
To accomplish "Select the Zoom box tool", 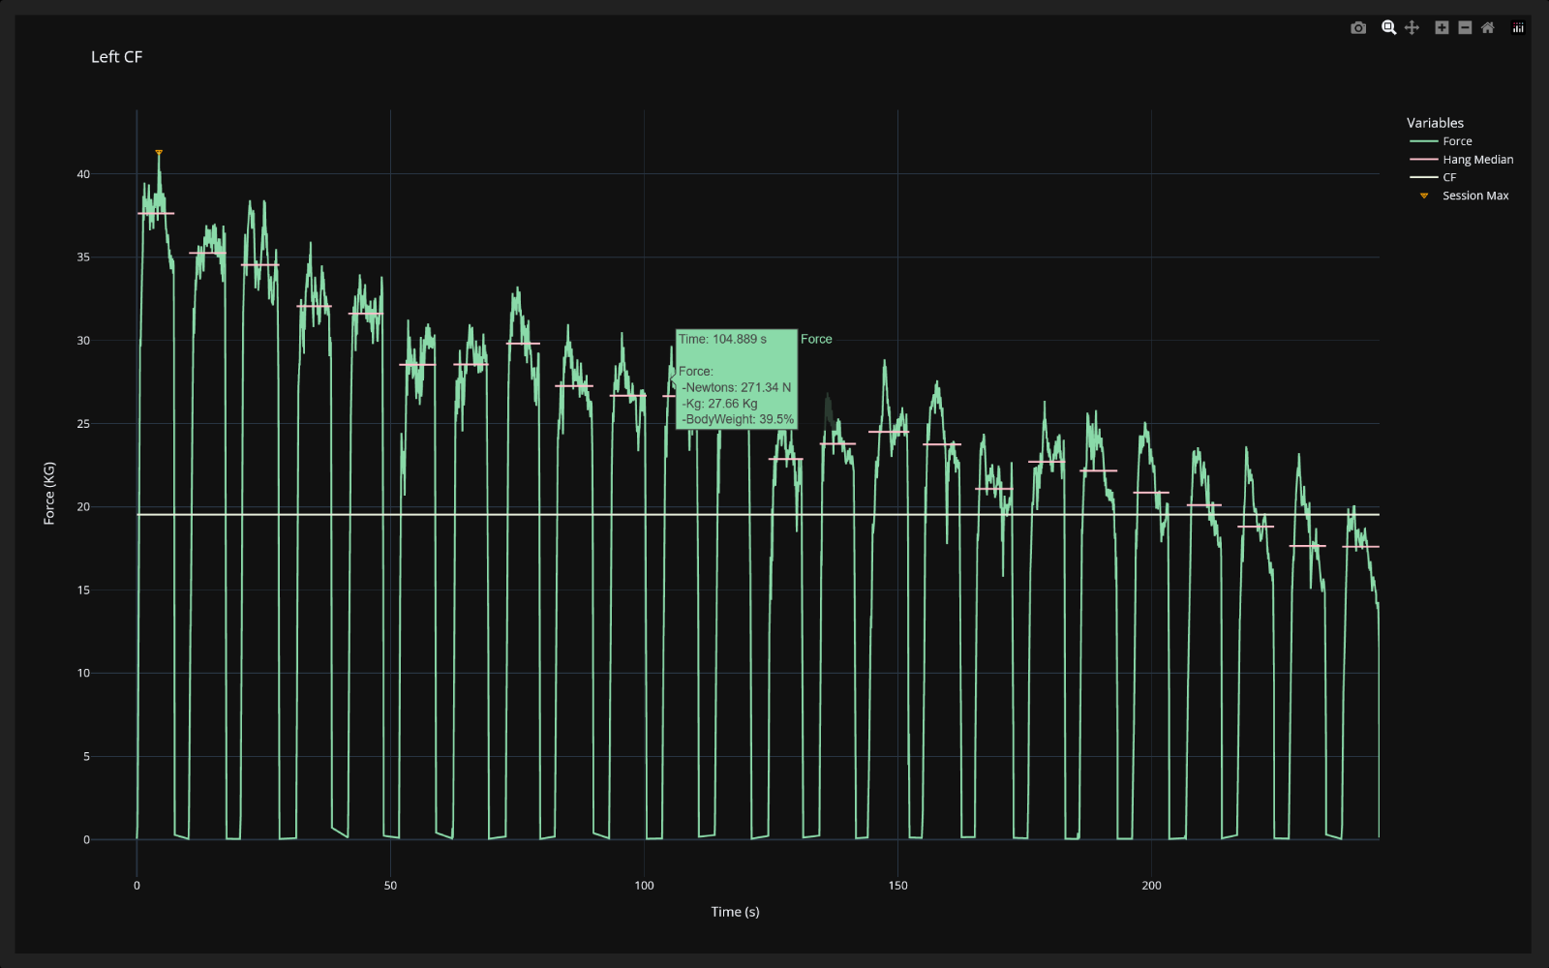I will click(1388, 28).
